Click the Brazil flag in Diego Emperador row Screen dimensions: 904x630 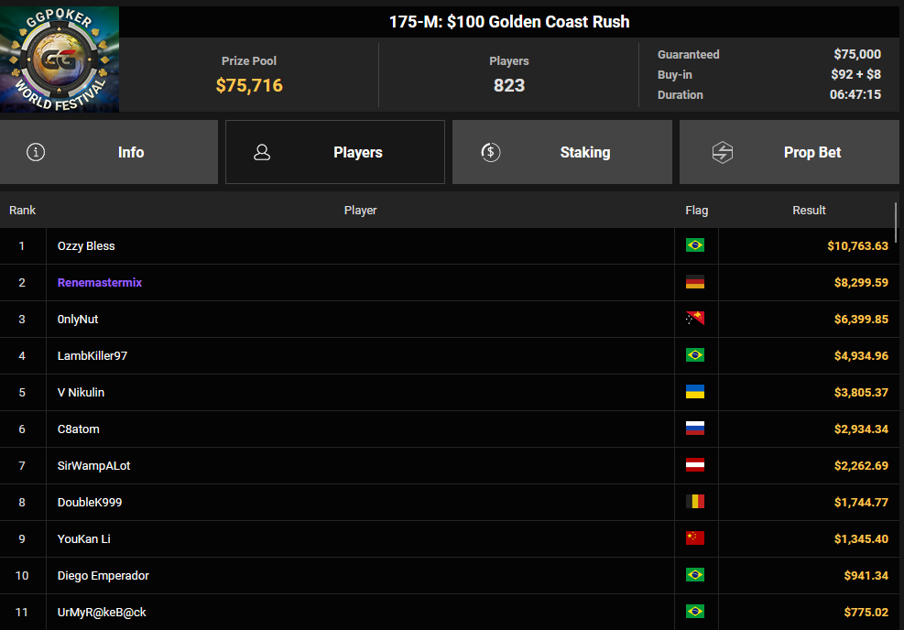(695, 575)
